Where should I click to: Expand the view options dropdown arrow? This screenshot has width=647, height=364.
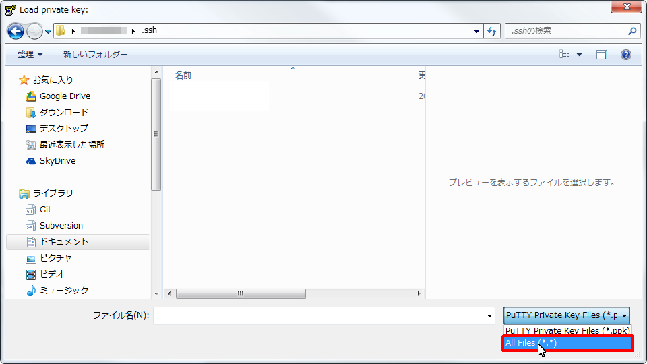click(x=579, y=55)
